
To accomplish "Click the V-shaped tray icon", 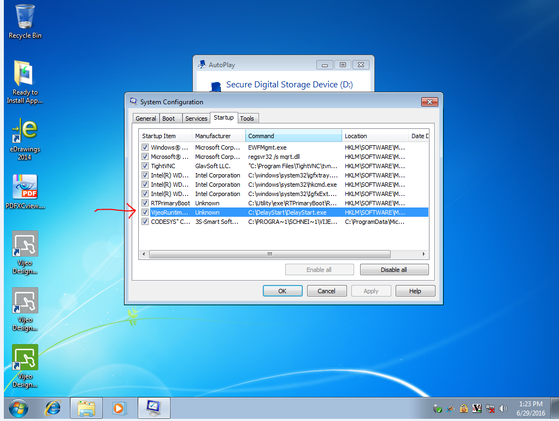I will point(477,408).
